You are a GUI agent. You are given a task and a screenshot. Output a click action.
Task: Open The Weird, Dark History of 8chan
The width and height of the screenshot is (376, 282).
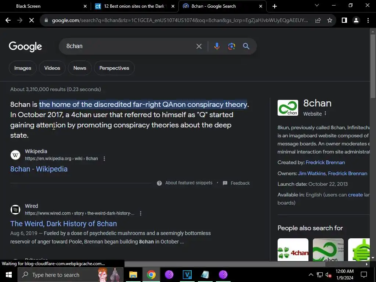(x=64, y=224)
